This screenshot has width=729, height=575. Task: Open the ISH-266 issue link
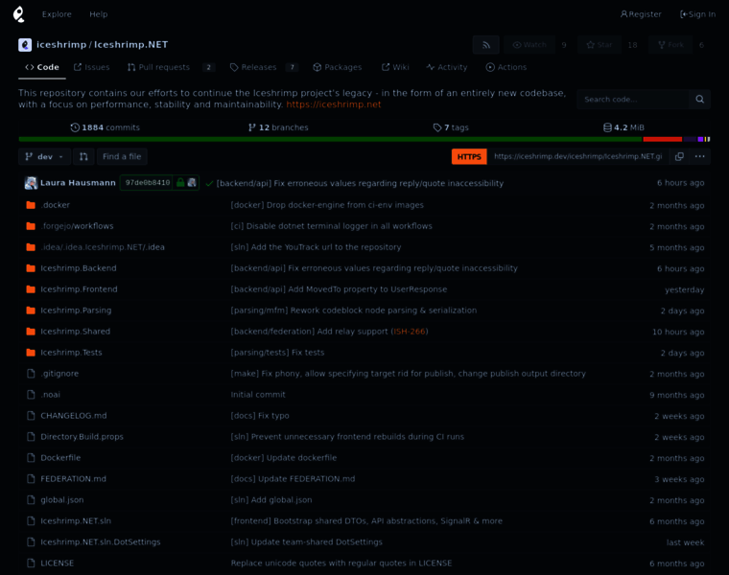[410, 332]
